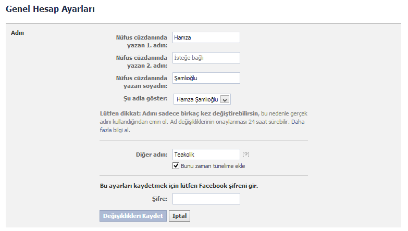This screenshot has height=231, width=408.
Task: Click the 'Genel Hesap Ayarları' page title
Action: click(x=50, y=9)
